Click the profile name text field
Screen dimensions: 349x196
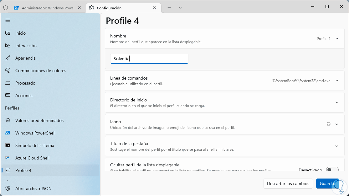coord(149,59)
